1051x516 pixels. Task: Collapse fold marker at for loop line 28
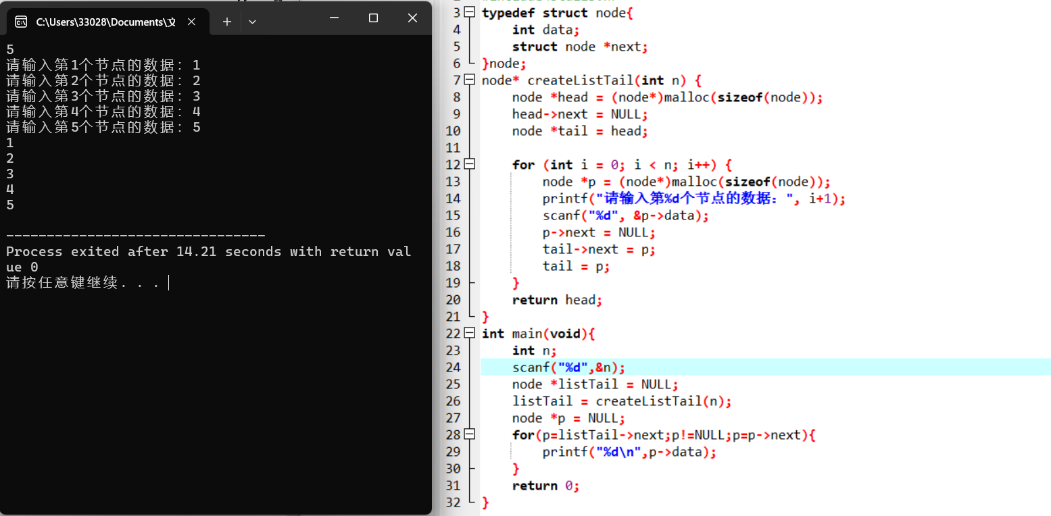(x=470, y=435)
